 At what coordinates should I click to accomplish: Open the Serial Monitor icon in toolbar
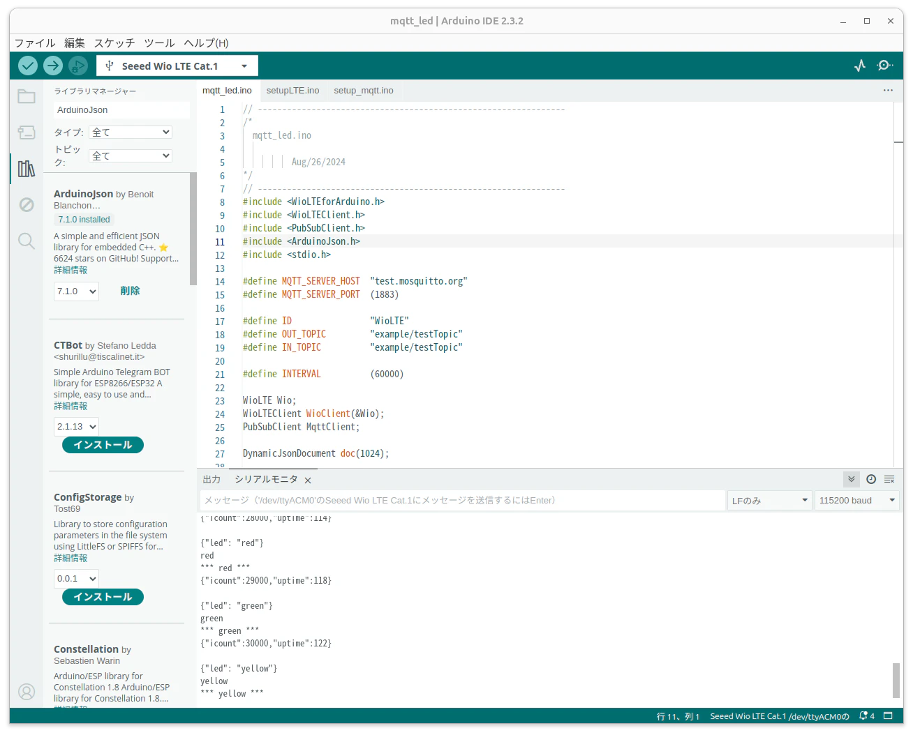click(x=885, y=66)
